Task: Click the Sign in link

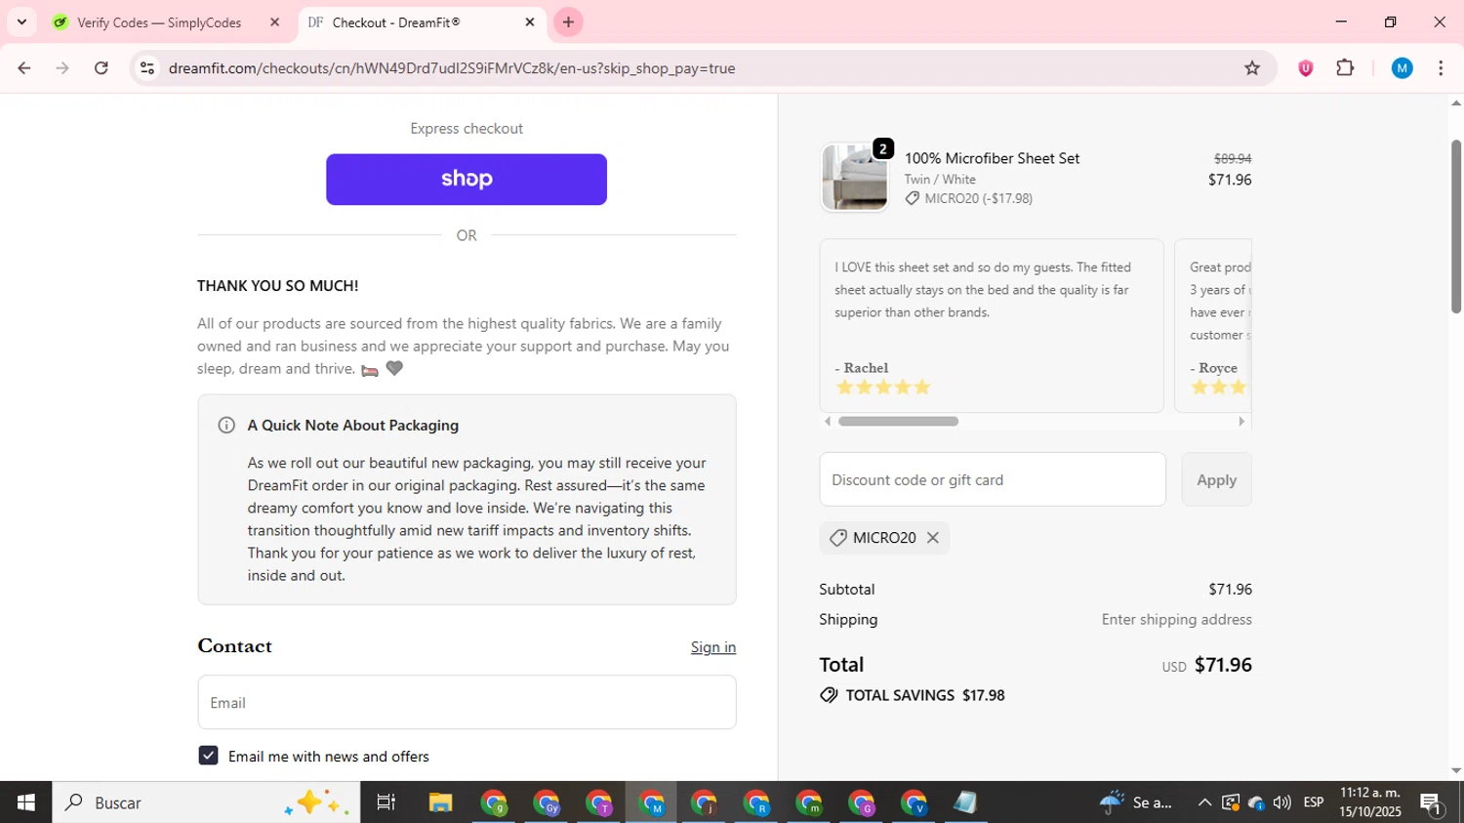Action: (x=713, y=647)
